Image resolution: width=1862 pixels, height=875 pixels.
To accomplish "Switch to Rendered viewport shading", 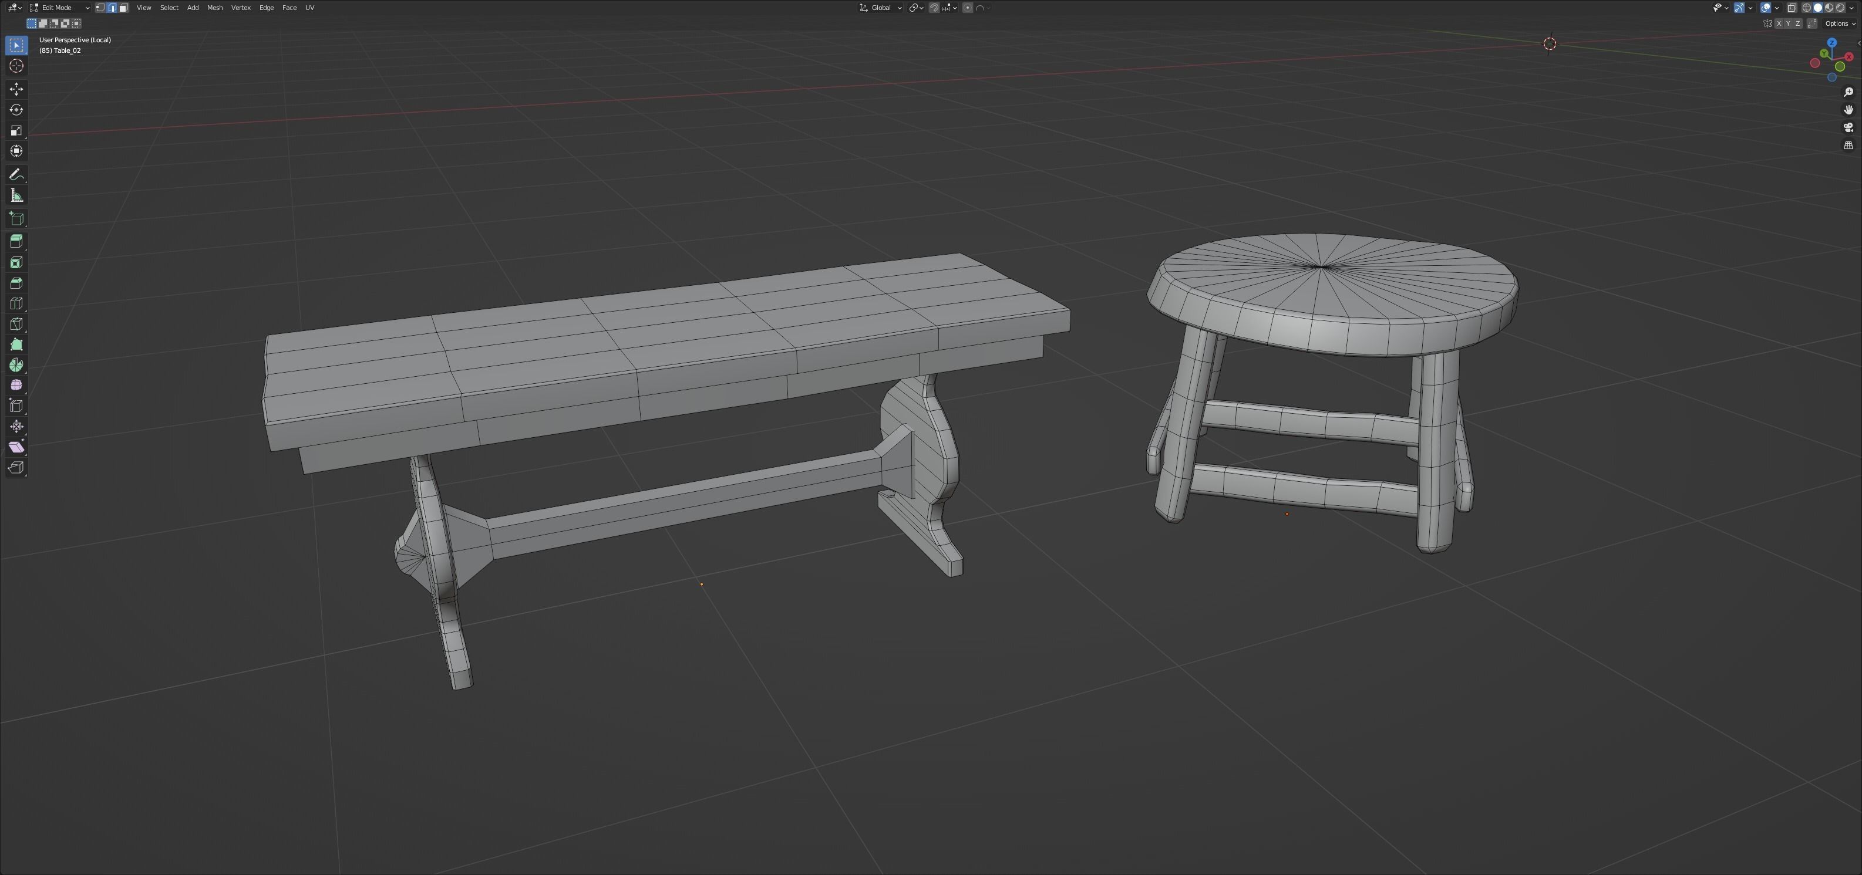I will click(1840, 8).
